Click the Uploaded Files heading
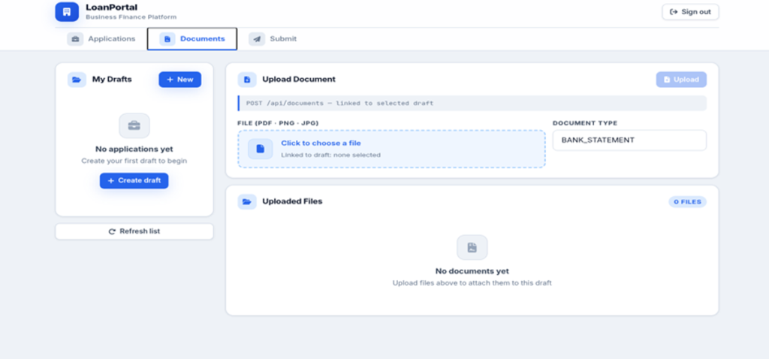Image resolution: width=769 pixels, height=359 pixels. [292, 201]
